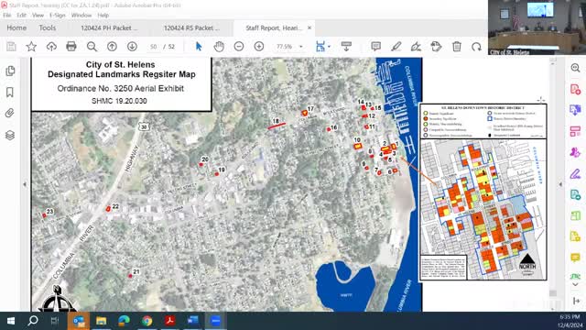
Task: Click the taskbar clock and date
Action: point(570,321)
